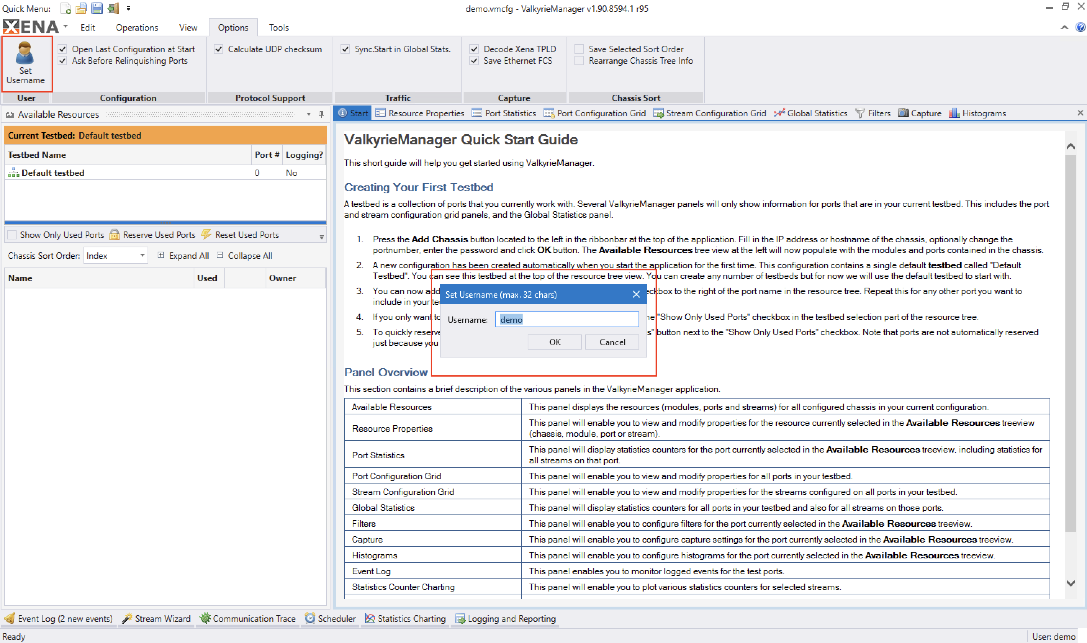Open Communication Trace bug icon
Screen dimensions: 1087x643
point(205,618)
